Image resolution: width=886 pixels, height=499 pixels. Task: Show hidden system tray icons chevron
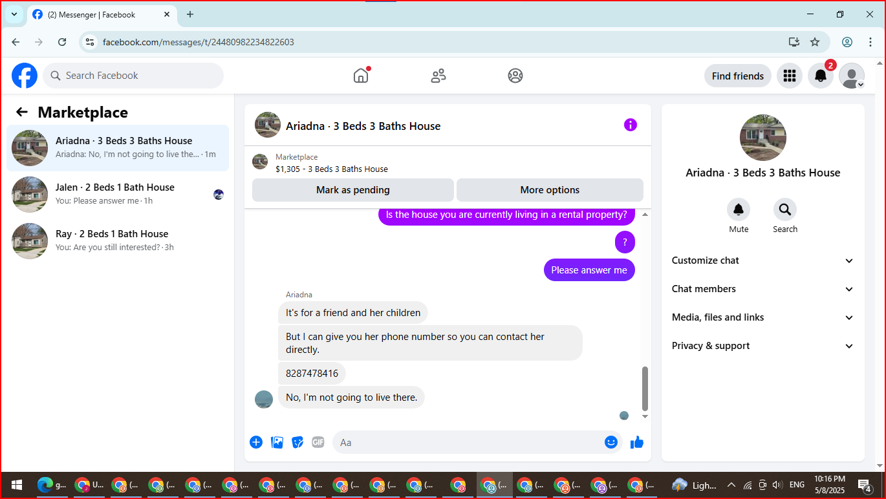click(x=731, y=485)
